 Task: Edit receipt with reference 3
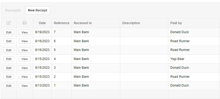9,68
